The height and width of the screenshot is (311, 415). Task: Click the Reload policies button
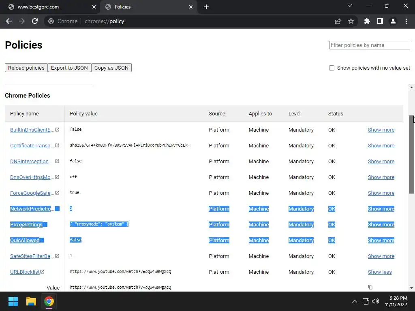[26, 68]
